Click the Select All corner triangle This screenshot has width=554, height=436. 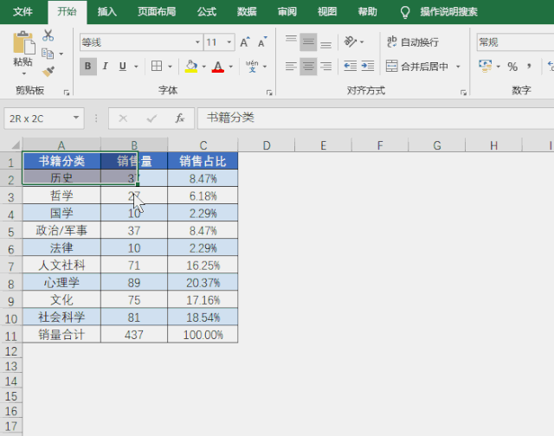coord(16,144)
